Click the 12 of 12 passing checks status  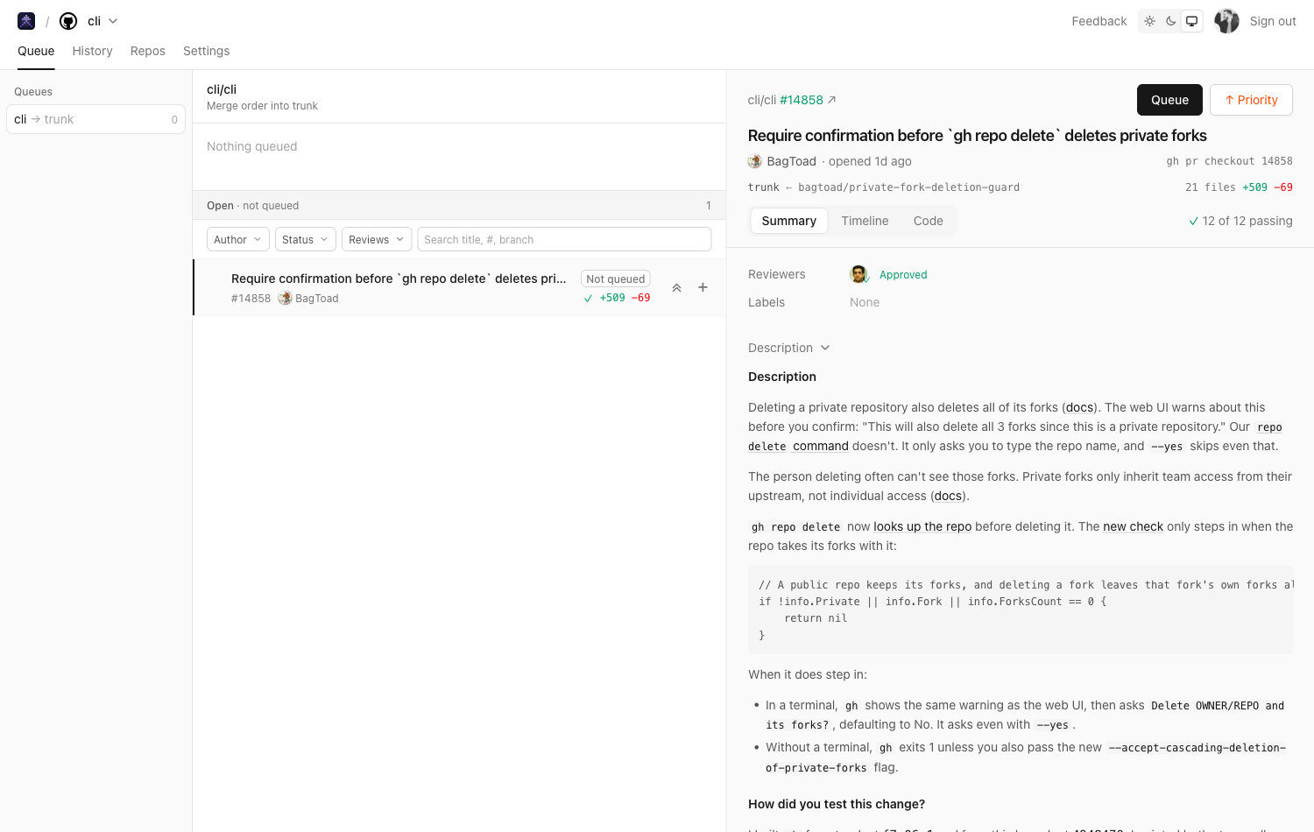pyautogui.click(x=1240, y=221)
